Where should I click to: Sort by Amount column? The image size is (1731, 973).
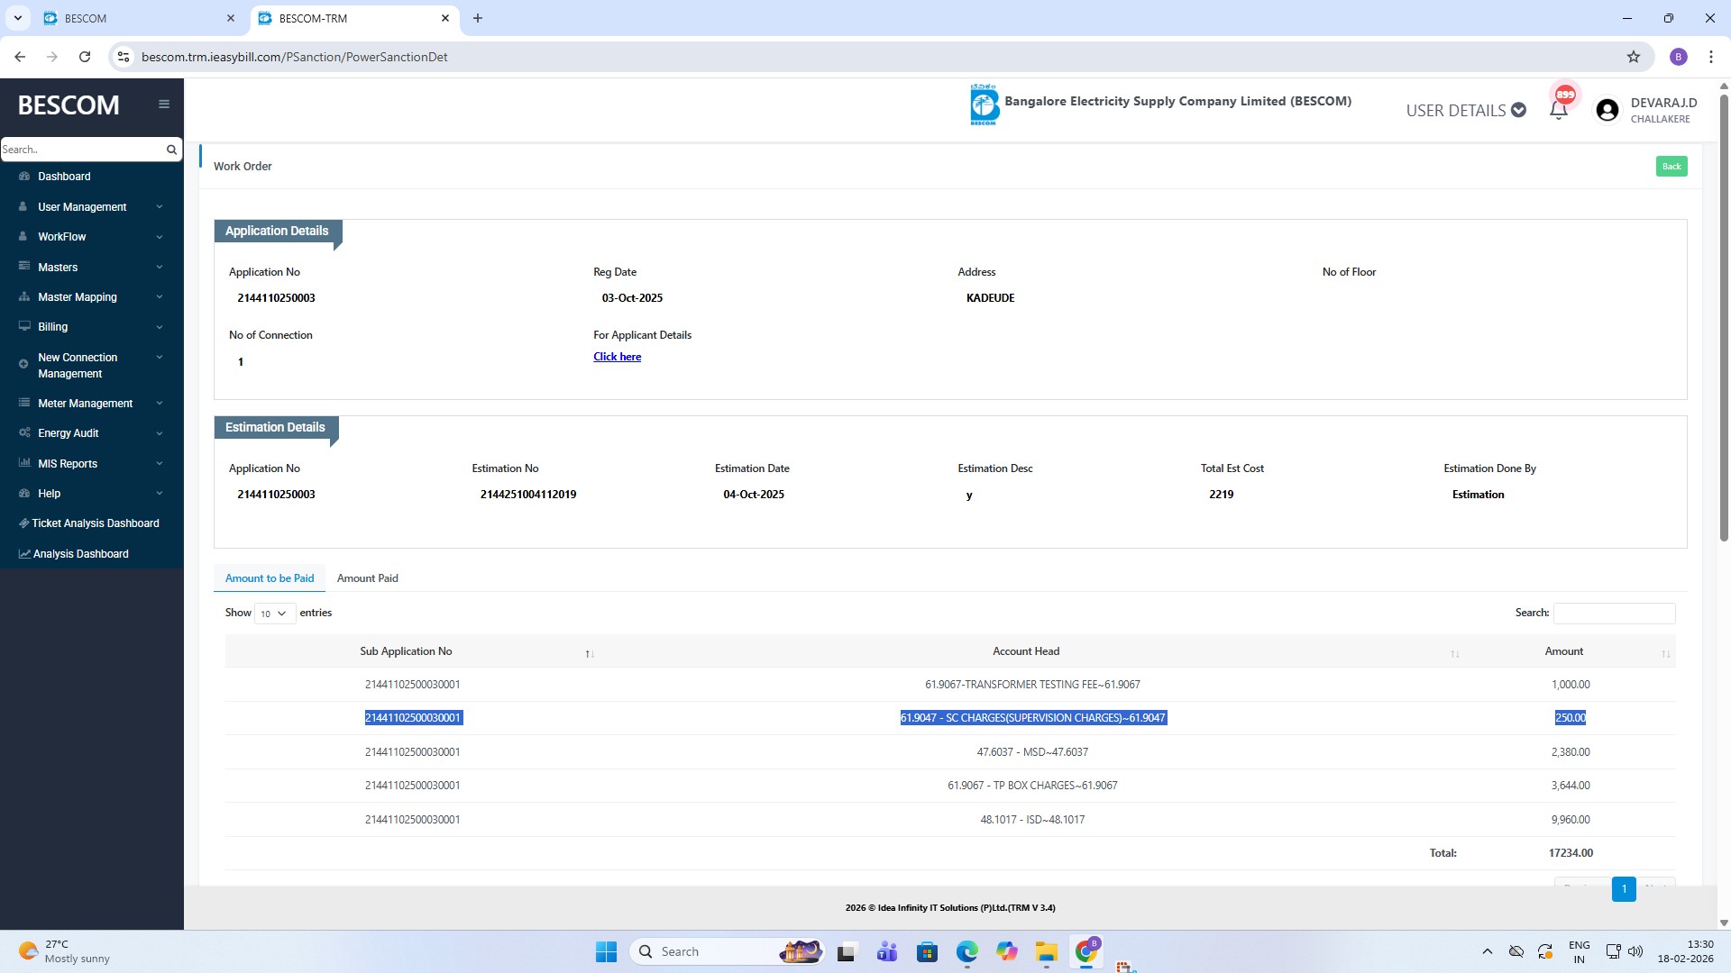pos(1564,651)
